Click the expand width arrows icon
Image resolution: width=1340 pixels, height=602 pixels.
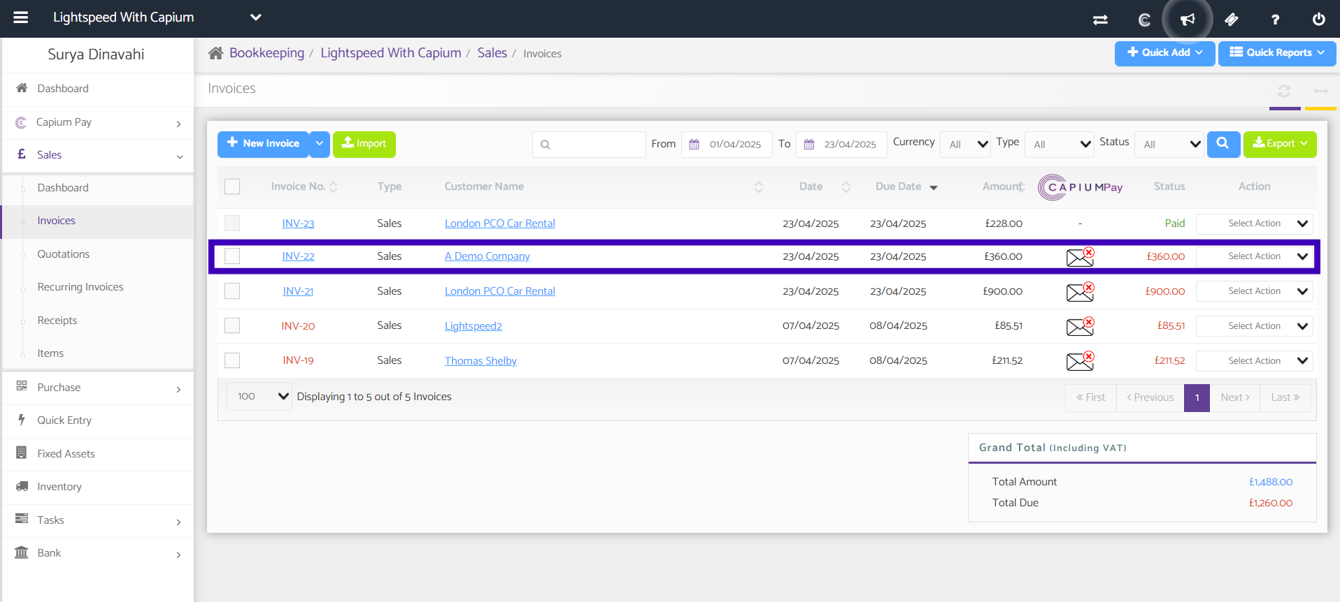[x=1320, y=91]
